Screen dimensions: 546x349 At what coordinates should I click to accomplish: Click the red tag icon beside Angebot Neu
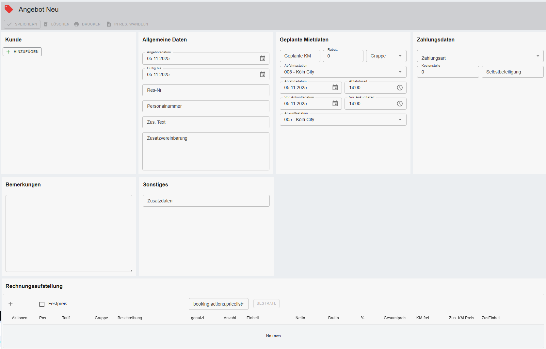[x=9, y=9]
